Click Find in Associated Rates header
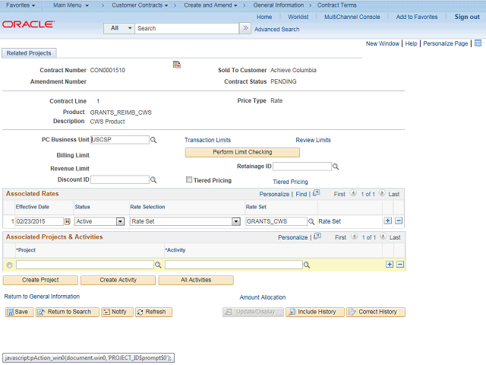486x365 pixels. coord(301,194)
